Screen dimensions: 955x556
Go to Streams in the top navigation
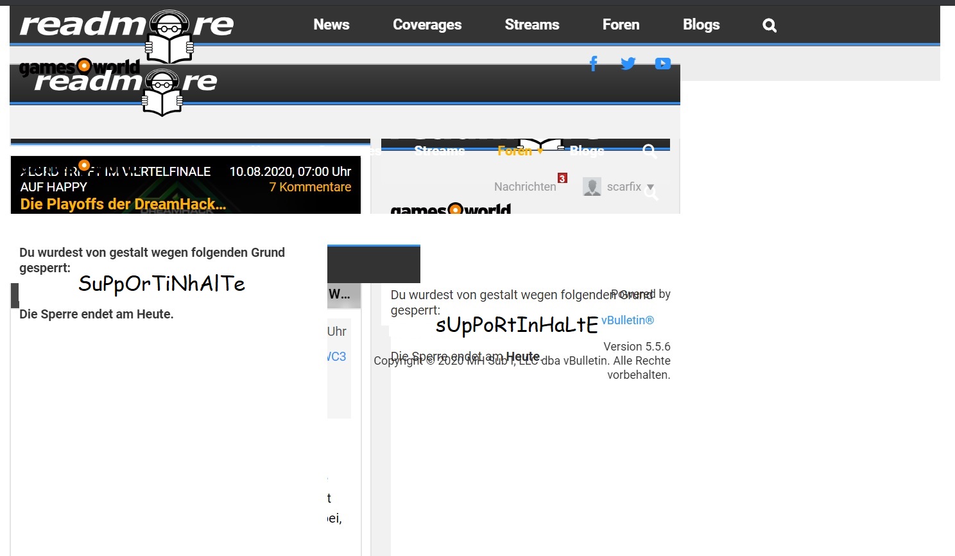(531, 25)
